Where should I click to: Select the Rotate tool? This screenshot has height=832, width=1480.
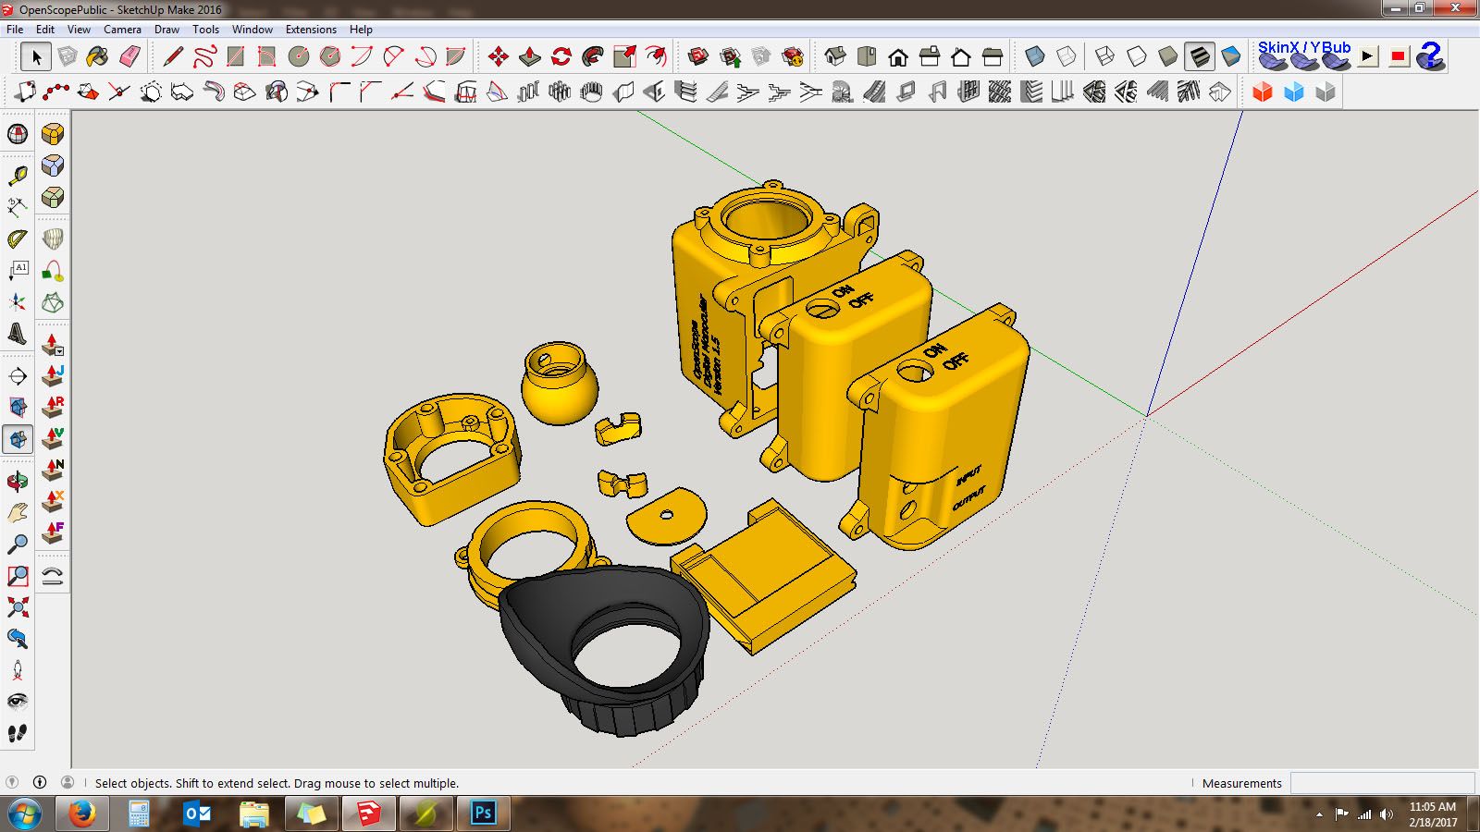(561, 56)
